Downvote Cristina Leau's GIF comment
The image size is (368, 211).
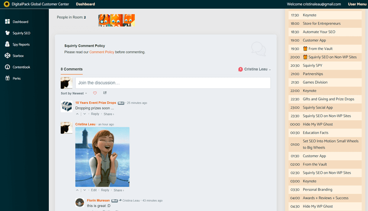point(85,190)
